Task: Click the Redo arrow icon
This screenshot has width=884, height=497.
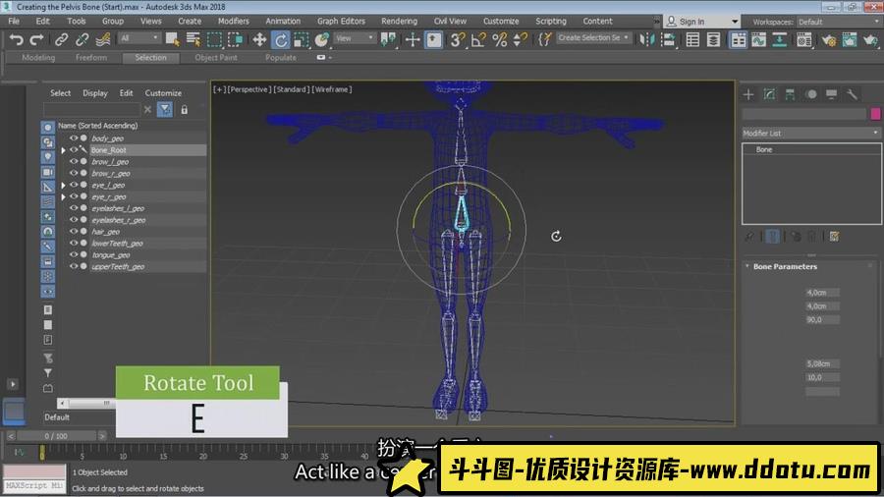Action: click(36, 39)
